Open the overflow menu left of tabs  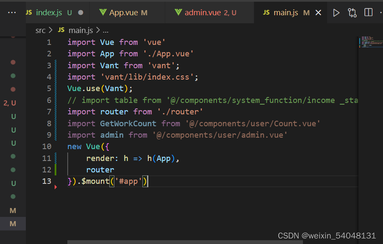click(x=12, y=13)
